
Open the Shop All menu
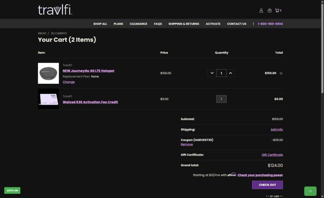click(x=100, y=24)
